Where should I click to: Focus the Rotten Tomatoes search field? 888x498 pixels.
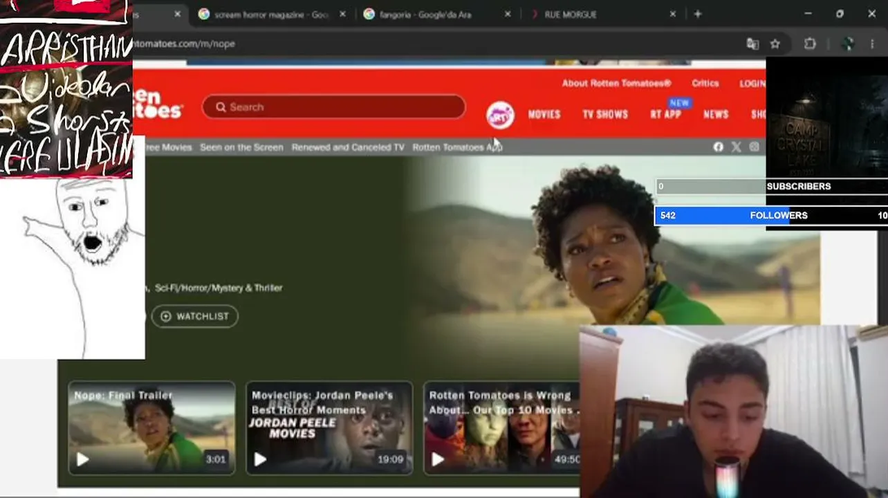pyautogui.click(x=334, y=107)
